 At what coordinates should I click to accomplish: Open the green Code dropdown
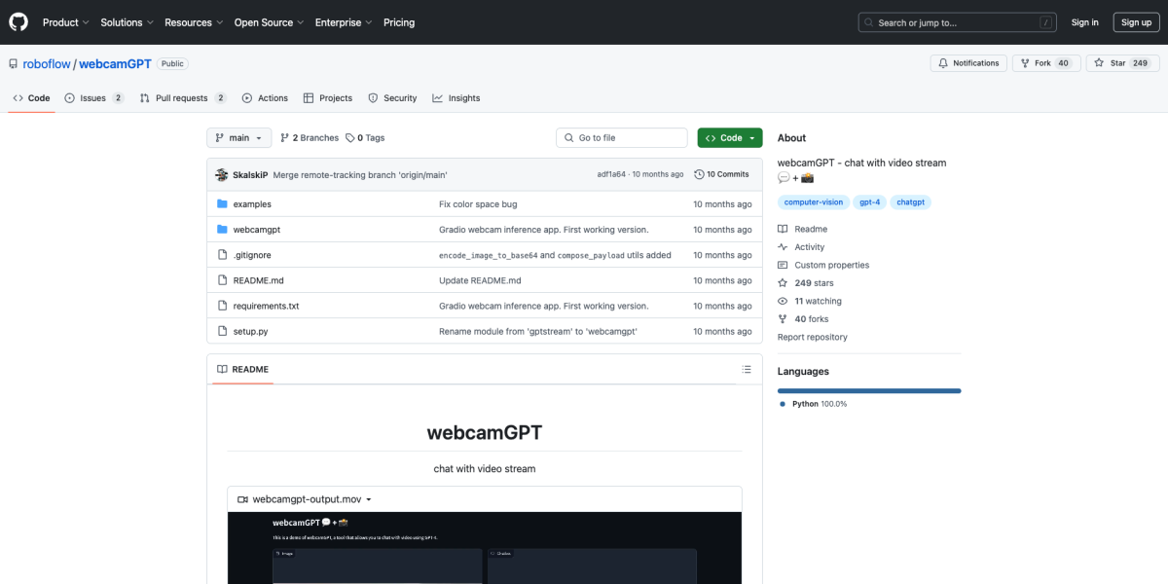coord(729,138)
